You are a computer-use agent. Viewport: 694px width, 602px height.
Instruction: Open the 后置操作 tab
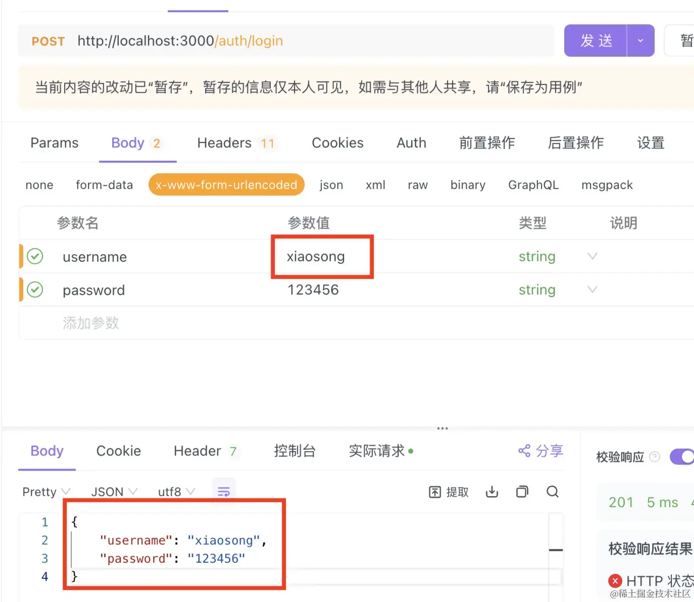coord(576,143)
